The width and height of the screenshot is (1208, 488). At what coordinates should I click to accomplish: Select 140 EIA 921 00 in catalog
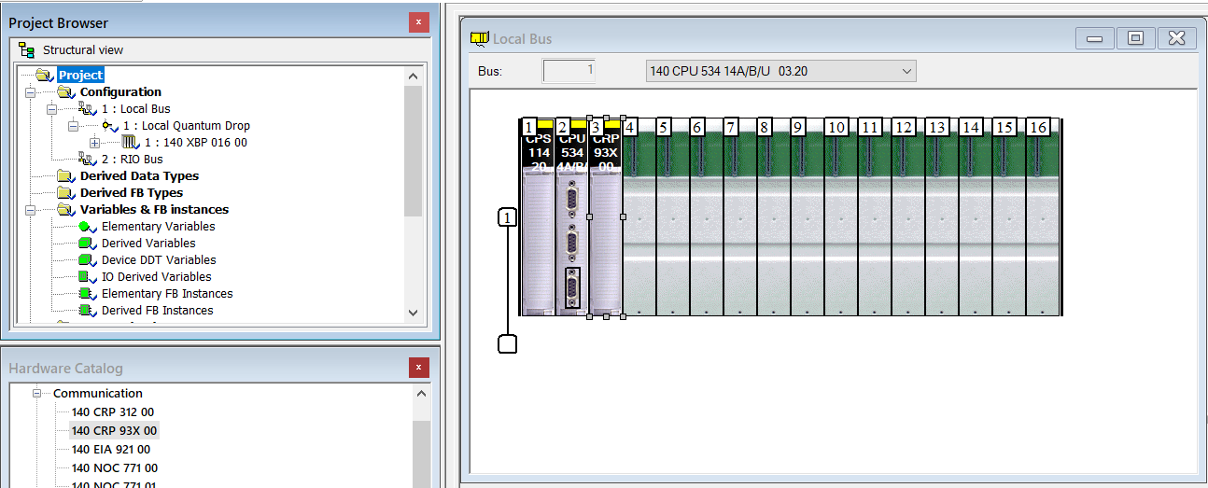[x=111, y=450]
